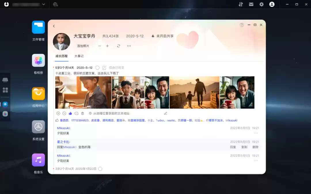Open the ... more options next to refresh
311x194 pixels.
(129, 46)
